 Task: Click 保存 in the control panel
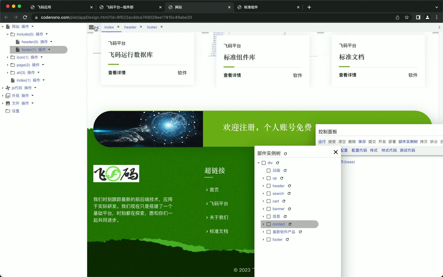click(x=362, y=142)
